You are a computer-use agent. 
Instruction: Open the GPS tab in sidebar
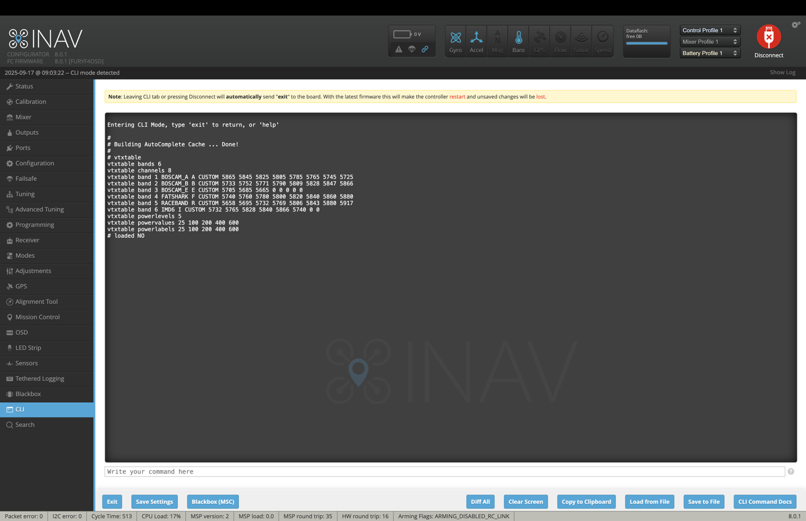[x=47, y=286]
